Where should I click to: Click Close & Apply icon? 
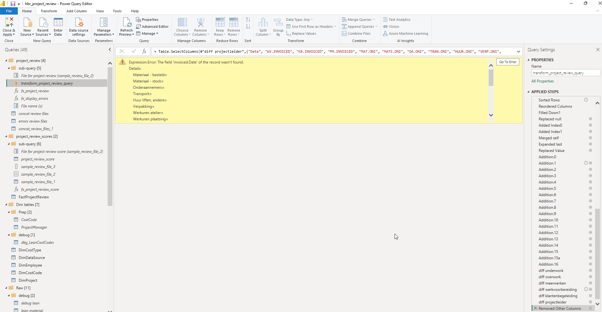tap(9, 22)
